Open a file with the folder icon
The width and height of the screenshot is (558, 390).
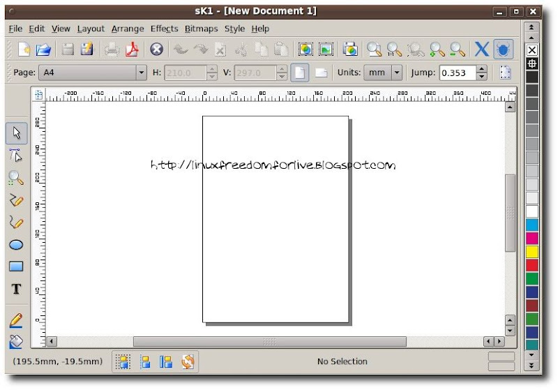43,49
